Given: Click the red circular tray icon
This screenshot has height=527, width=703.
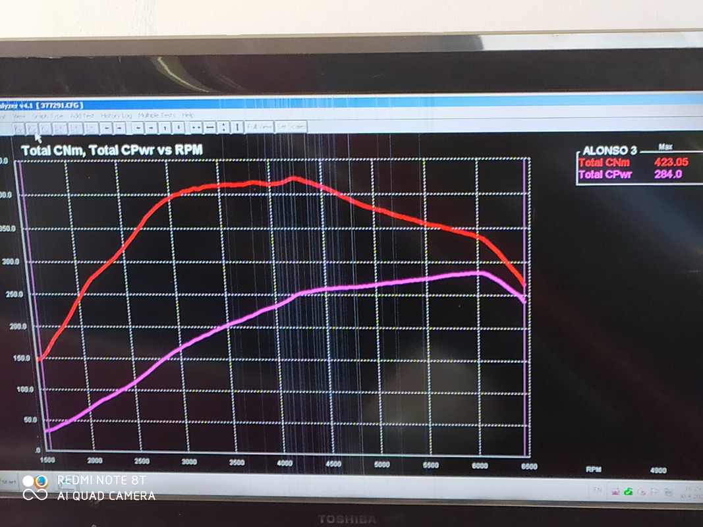Looking at the screenshot, I should 642,492.
